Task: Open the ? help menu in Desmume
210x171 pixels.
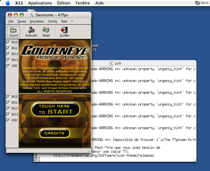Action: (x=72, y=21)
